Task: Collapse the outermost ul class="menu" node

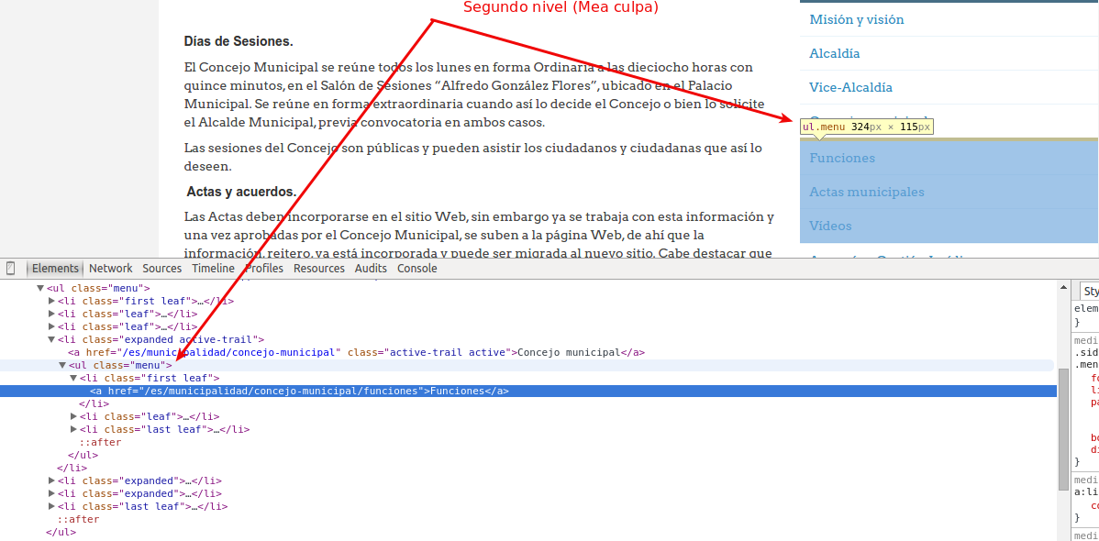Action: pos(40,288)
